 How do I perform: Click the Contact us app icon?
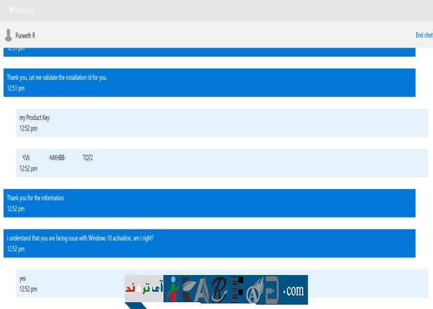point(11,9)
